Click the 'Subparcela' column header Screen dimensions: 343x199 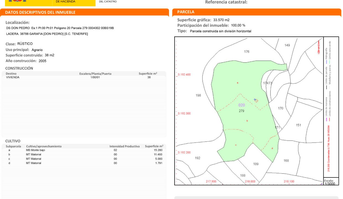(x=13, y=146)
